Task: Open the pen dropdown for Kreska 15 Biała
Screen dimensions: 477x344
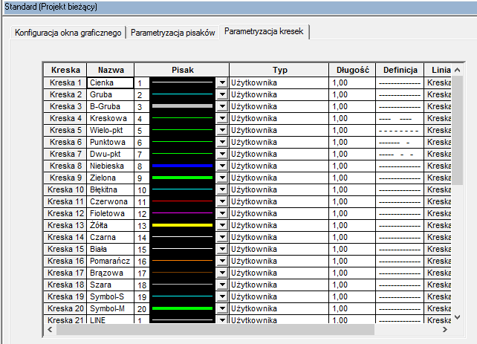Action: pos(222,249)
